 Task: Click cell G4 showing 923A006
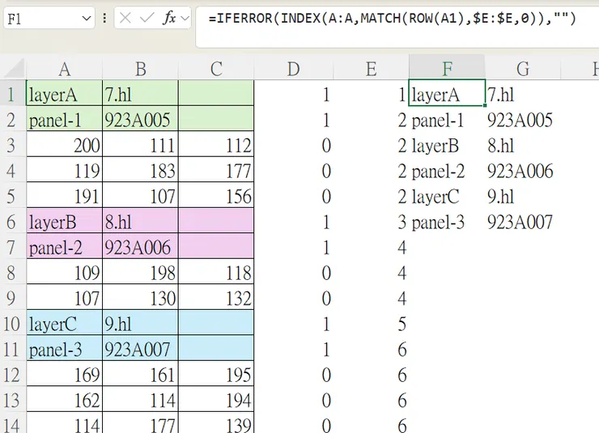pos(523,169)
